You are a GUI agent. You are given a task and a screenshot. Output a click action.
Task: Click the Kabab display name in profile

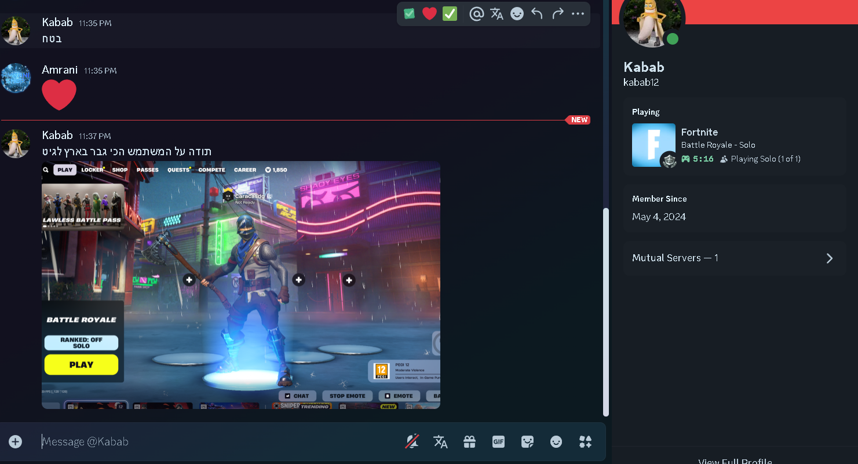pyautogui.click(x=644, y=67)
